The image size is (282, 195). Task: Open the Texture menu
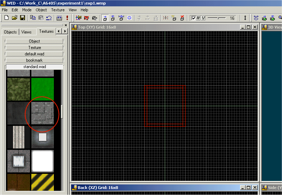58,10
